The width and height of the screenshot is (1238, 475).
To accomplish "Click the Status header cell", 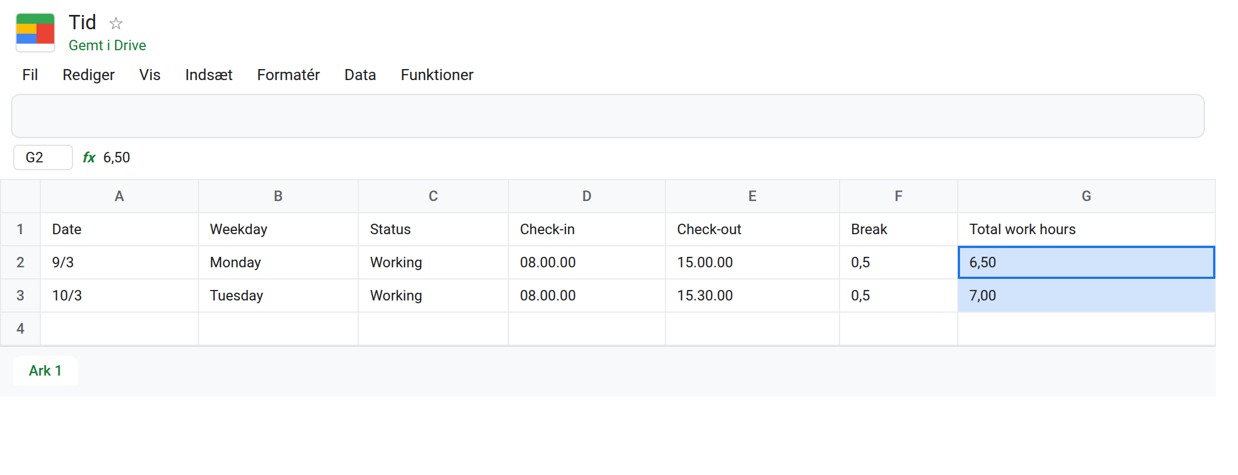I will pyautogui.click(x=433, y=229).
